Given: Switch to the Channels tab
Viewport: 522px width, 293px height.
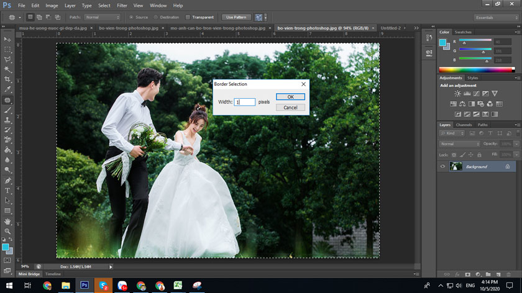Looking at the screenshot, I should tap(464, 125).
